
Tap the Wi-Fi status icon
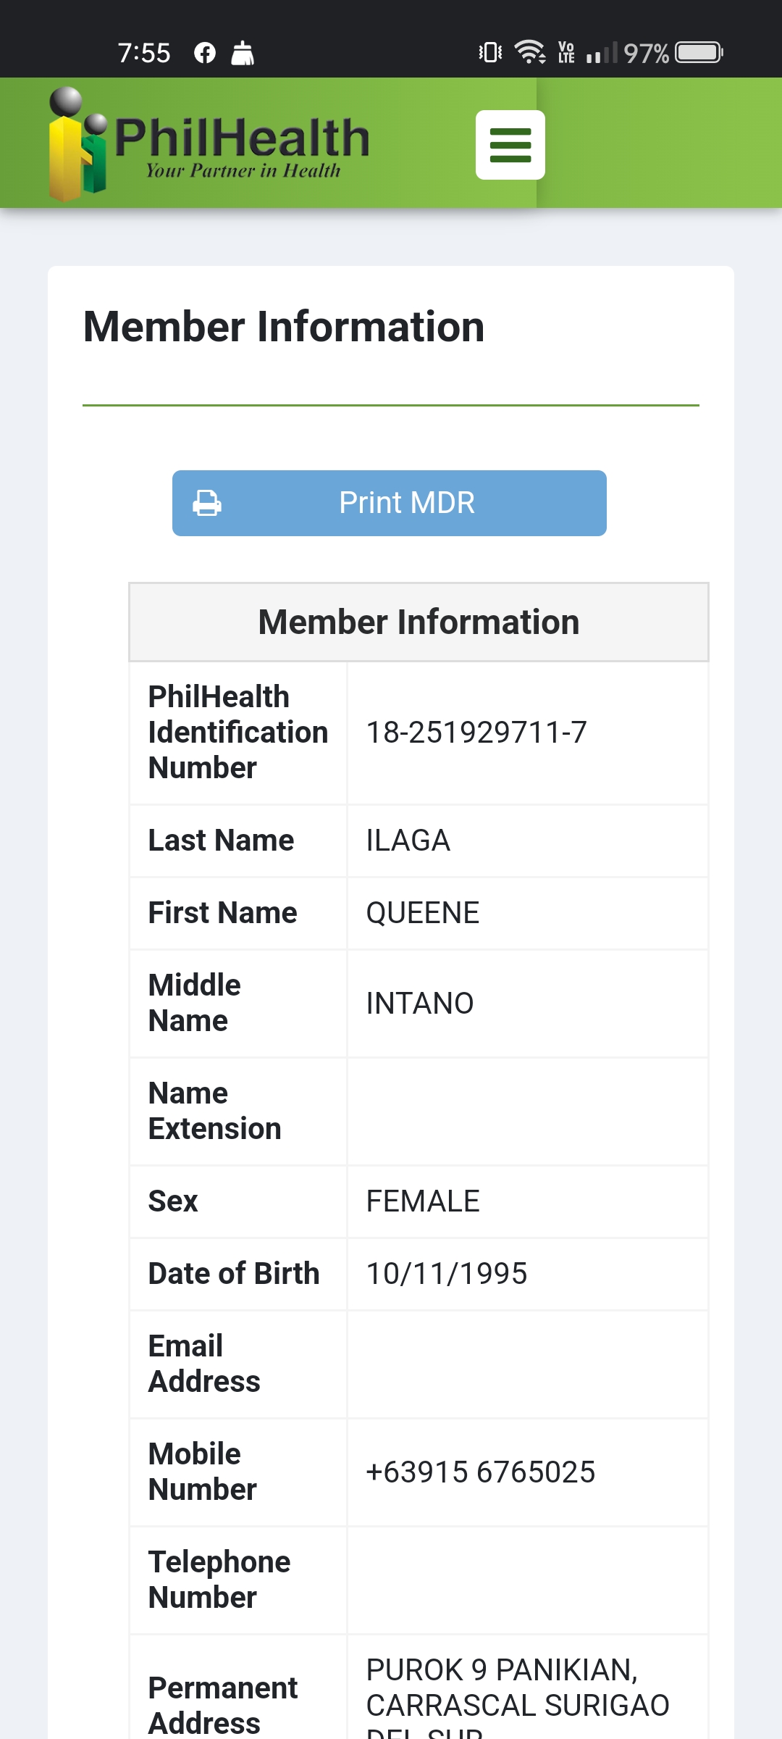coord(529,52)
